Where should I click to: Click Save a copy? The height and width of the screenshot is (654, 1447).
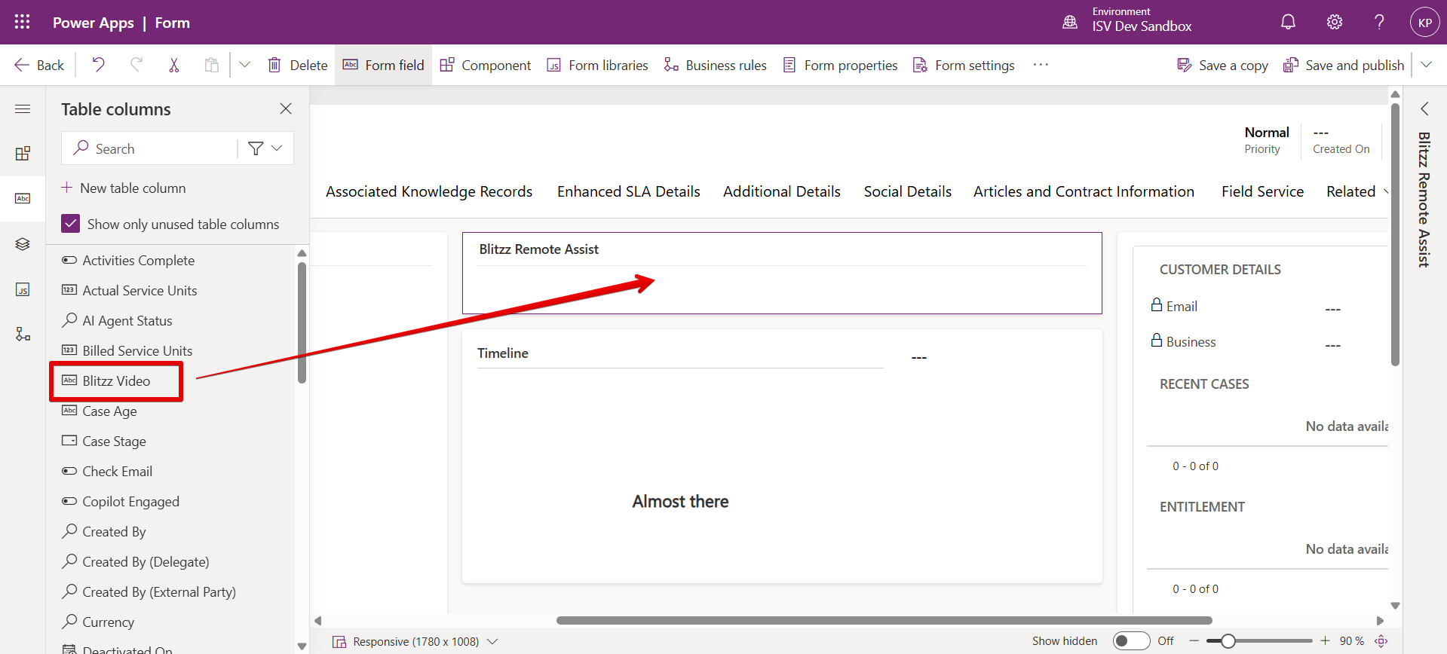[x=1222, y=65]
